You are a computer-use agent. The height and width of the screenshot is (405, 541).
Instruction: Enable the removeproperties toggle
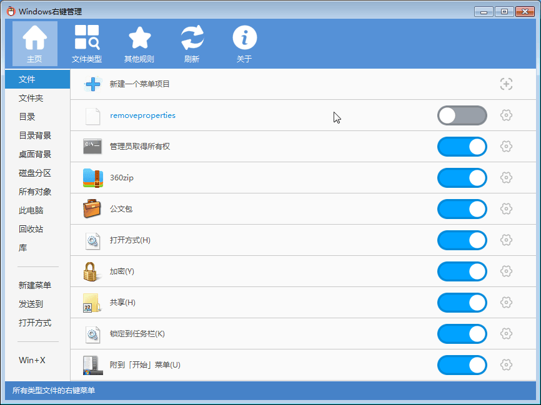(x=462, y=115)
